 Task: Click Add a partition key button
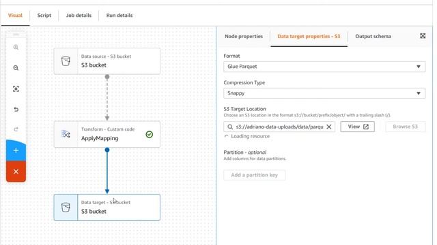[x=254, y=175]
